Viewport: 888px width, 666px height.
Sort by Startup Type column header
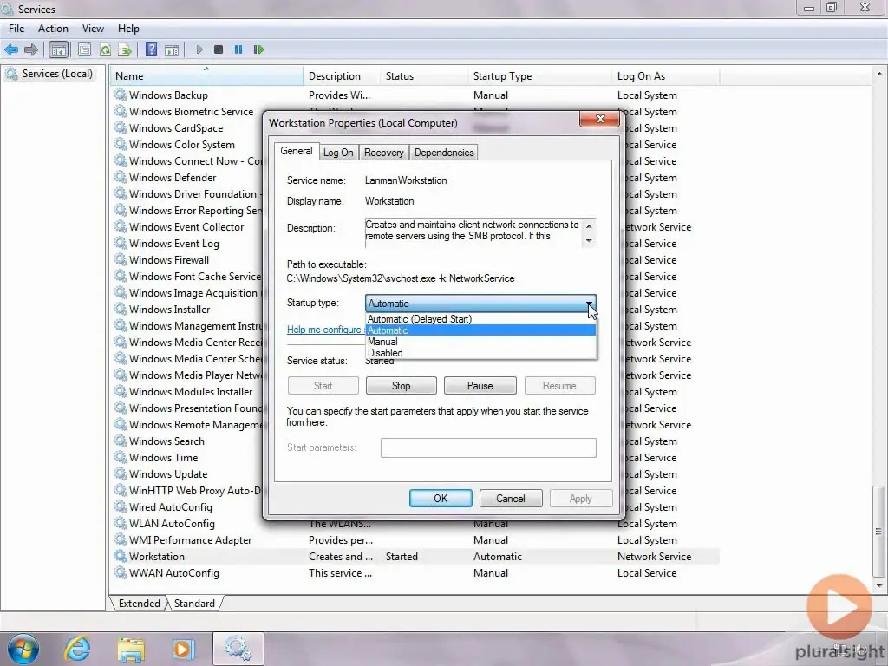tap(539, 76)
